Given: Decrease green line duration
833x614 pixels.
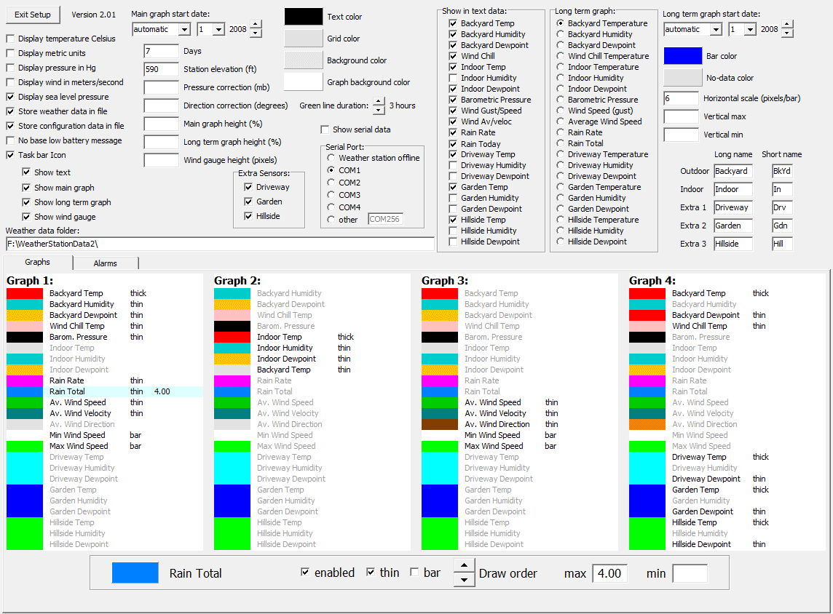Looking at the screenshot, I should [x=379, y=111].
